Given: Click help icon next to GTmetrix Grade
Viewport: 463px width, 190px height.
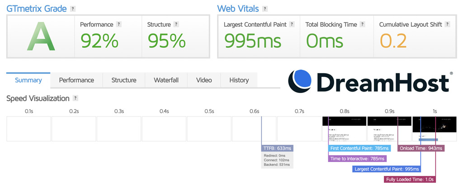Looking at the screenshot, I should (x=73, y=9).
